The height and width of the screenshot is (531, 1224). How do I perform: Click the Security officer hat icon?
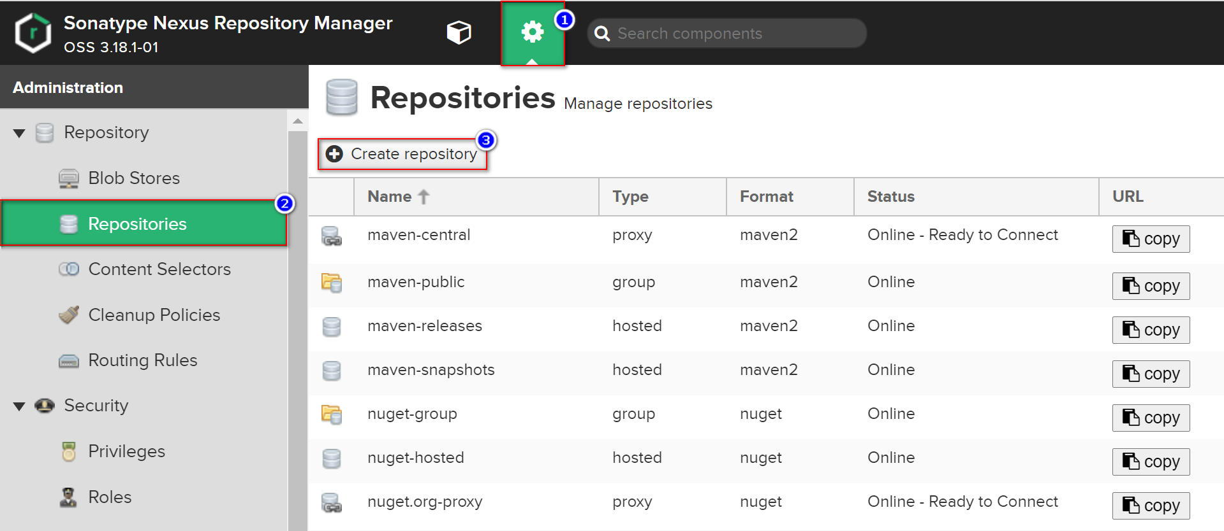pos(45,406)
